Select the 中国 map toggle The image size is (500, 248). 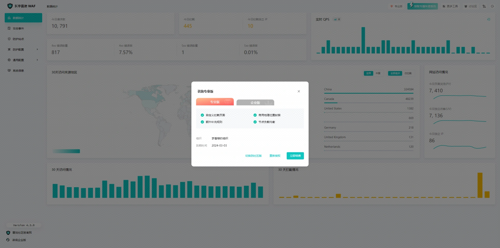378,73
